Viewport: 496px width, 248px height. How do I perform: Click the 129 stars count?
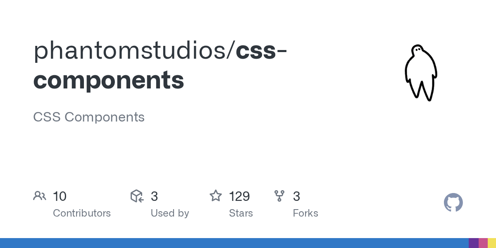[x=239, y=196]
